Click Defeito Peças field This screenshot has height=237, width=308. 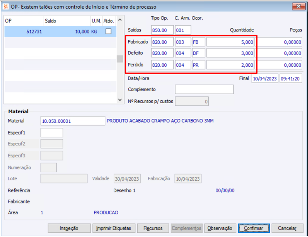point(279,53)
